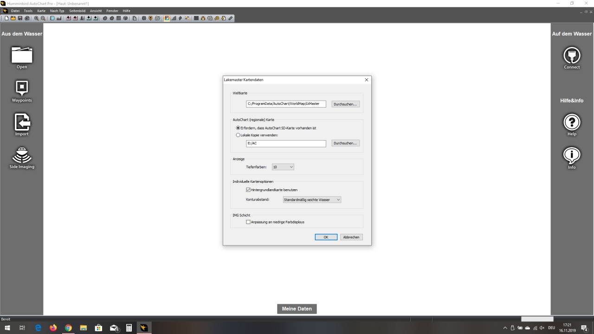Image resolution: width=594 pixels, height=334 pixels.
Task: Select 'Erfordern, dass AutoChart SD-Karte' radio option
Action: point(238,128)
